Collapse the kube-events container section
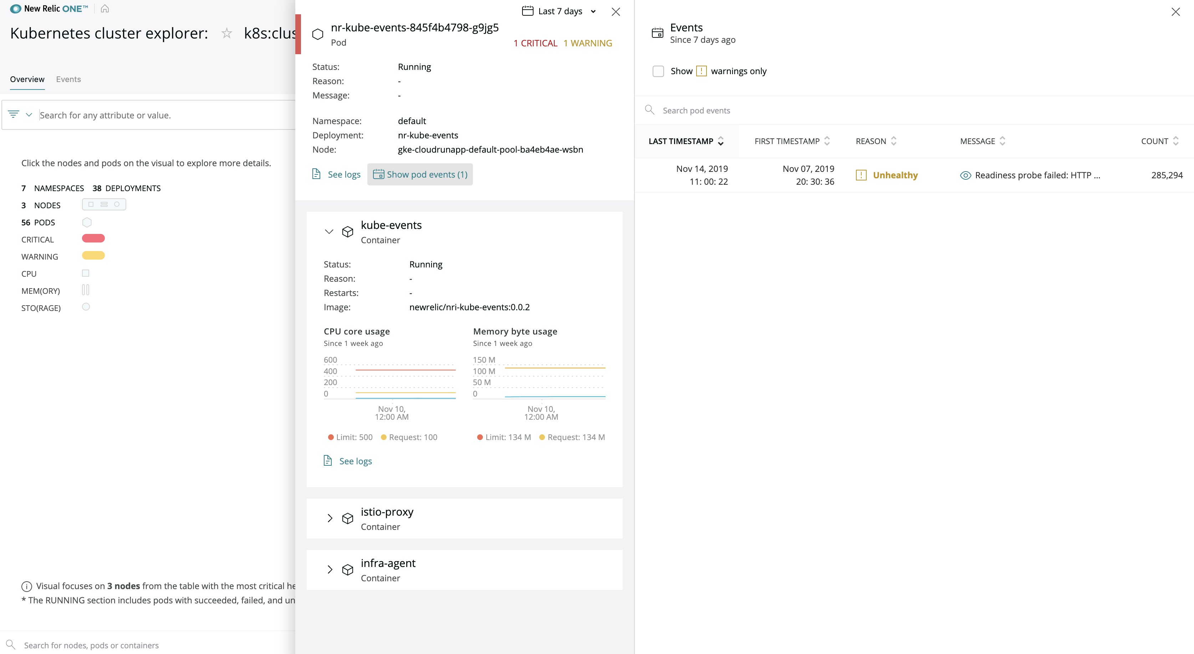Screen dimensions: 1194x654 329,231
